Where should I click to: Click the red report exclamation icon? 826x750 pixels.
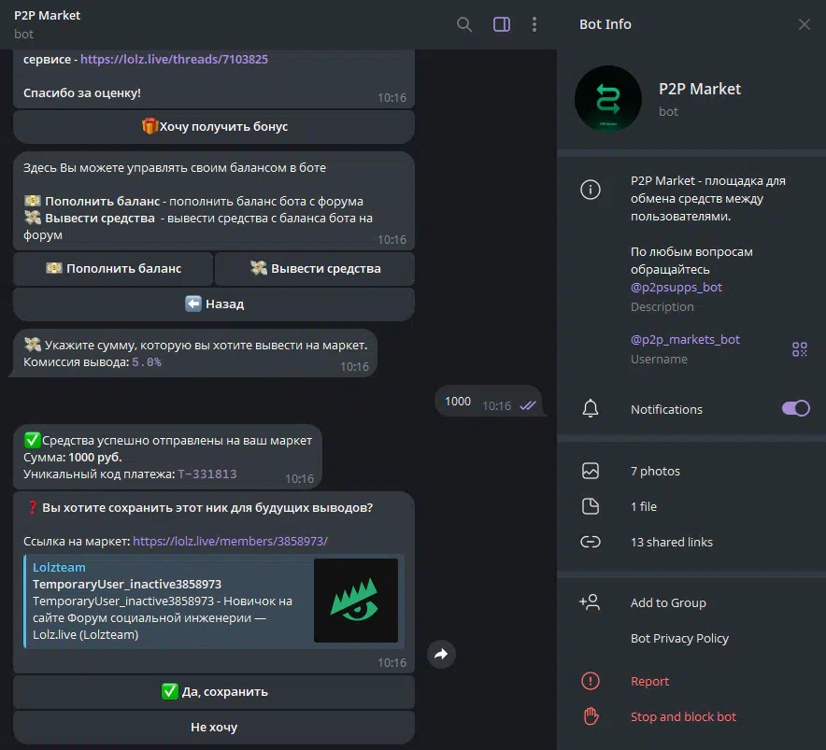[x=590, y=681]
